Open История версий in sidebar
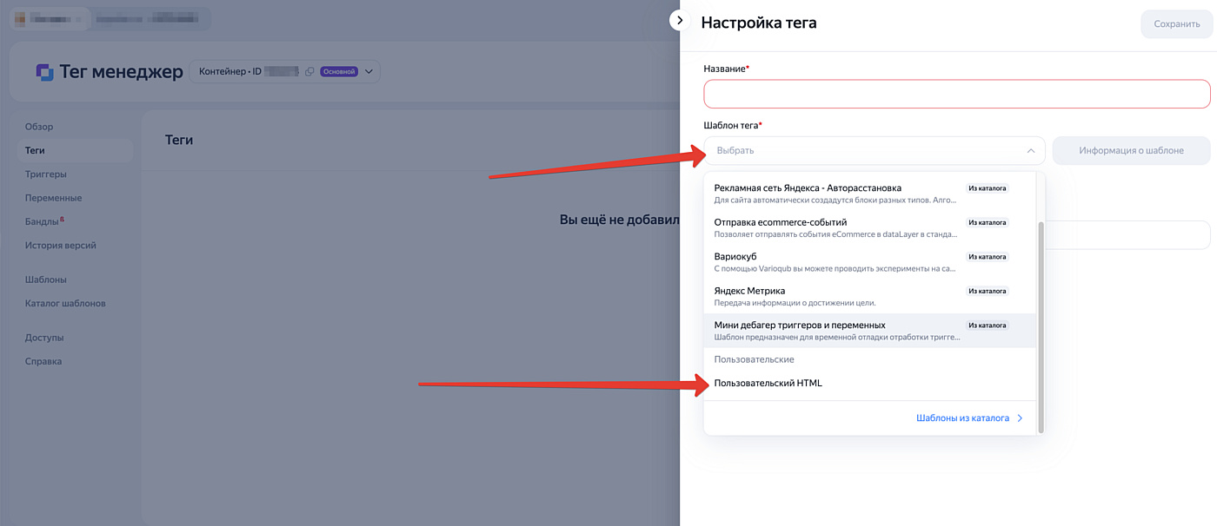 pos(60,246)
